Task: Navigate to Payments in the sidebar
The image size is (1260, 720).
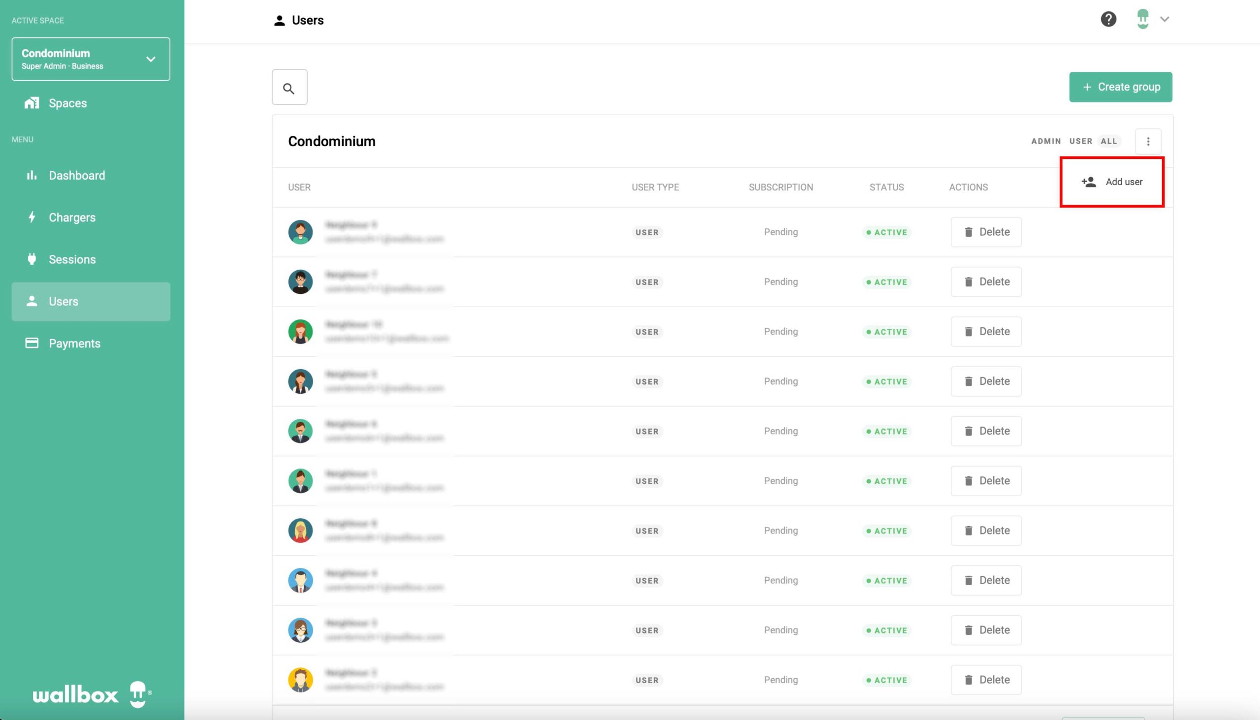Action: (x=74, y=344)
